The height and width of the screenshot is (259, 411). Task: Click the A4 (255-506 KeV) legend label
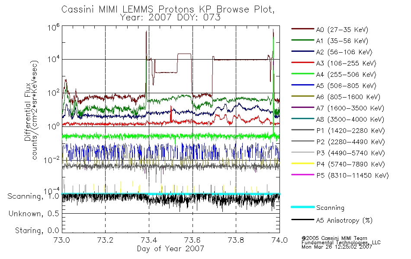pyautogui.click(x=346, y=75)
